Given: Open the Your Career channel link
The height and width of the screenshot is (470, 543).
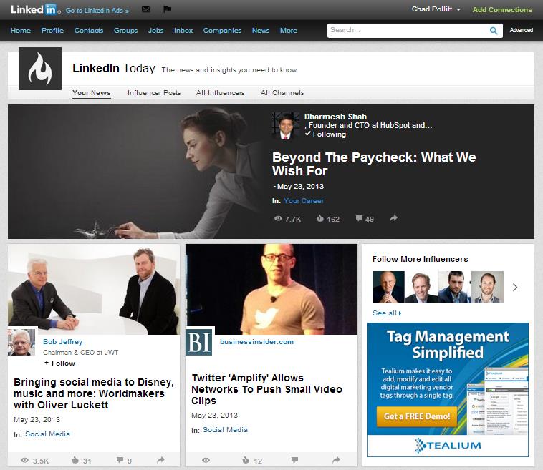Looking at the screenshot, I should click(304, 200).
